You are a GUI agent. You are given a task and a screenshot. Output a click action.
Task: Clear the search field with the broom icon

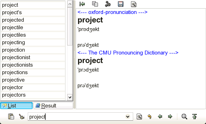click(x=22, y=117)
